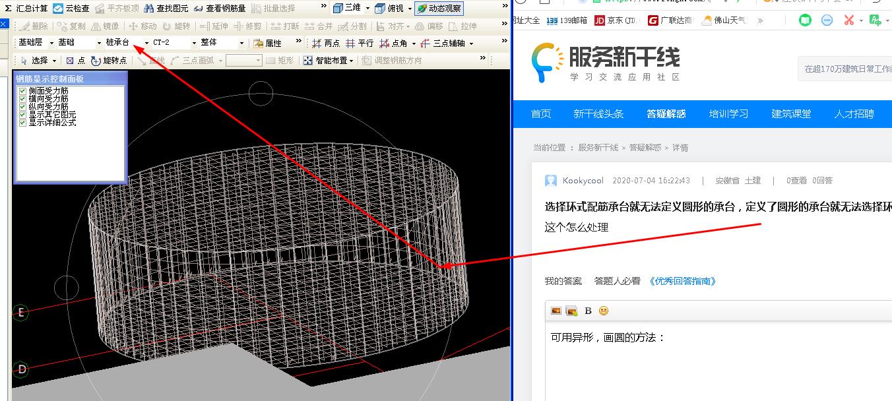The height and width of the screenshot is (401, 892).
Task: Click the site search input field
Action: coord(845,69)
